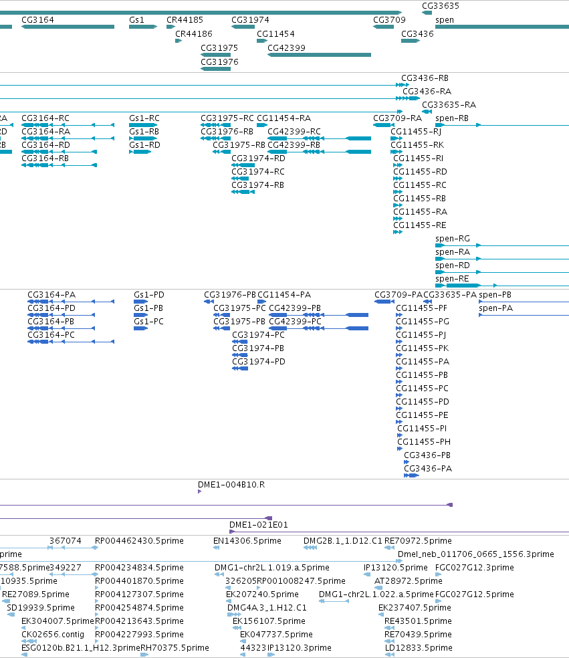Click EST LD12833.5prime

coord(419,648)
